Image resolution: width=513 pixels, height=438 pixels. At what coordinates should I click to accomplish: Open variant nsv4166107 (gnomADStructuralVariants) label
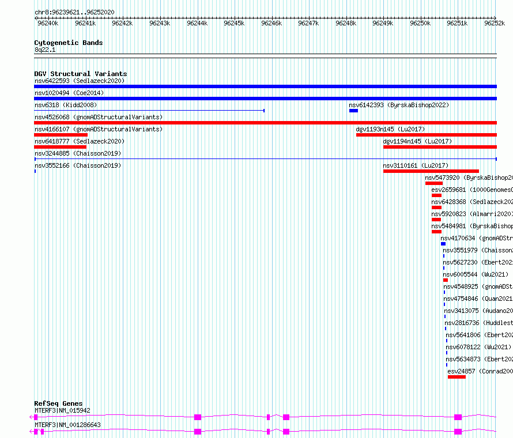(x=99, y=129)
